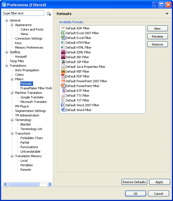The width and height of the screenshot is (173, 201).
Task: Select Forbidden Chars
Action: pyautogui.click(x=32, y=138)
